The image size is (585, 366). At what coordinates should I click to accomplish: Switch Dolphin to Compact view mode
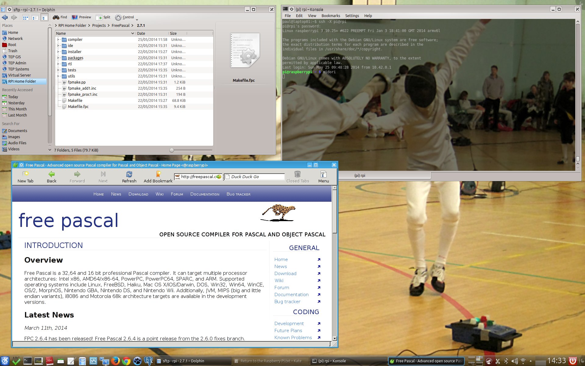point(35,17)
